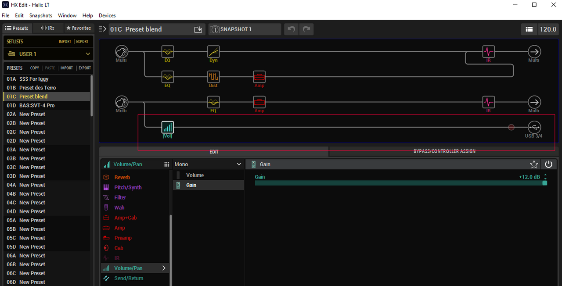Select the Dist block in signal chain
This screenshot has width=562, height=286.
[x=213, y=77]
